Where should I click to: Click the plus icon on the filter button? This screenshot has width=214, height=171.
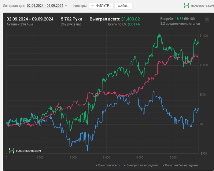point(93,6)
